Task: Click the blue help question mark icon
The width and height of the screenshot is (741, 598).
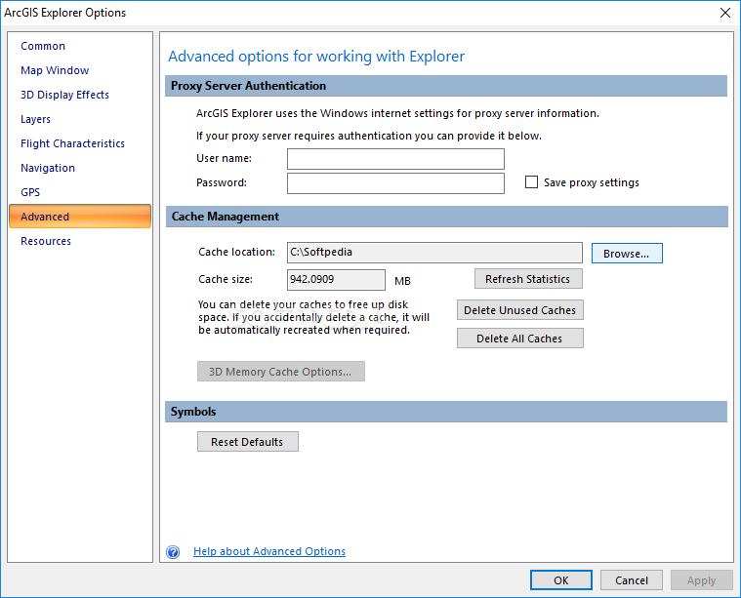Action: coord(173,551)
